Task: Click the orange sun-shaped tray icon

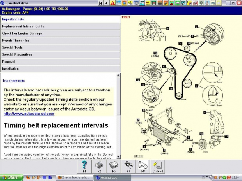Action: pyautogui.click(x=216, y=177)
